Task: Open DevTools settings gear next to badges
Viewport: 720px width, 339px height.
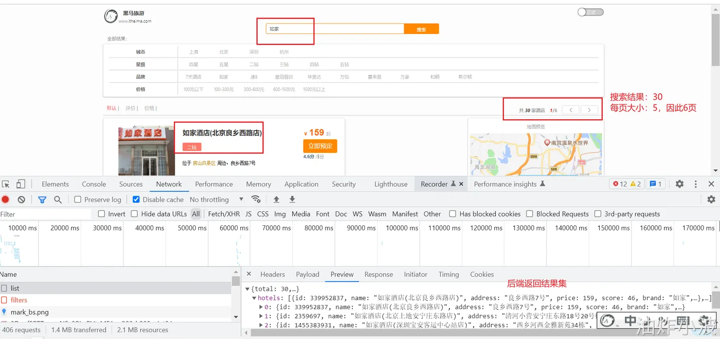Action: tap(679, 184)
